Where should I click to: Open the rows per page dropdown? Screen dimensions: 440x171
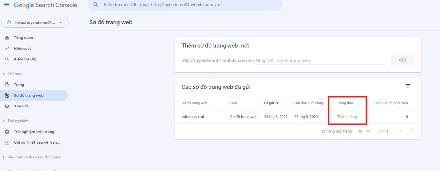tap(364, 131)
